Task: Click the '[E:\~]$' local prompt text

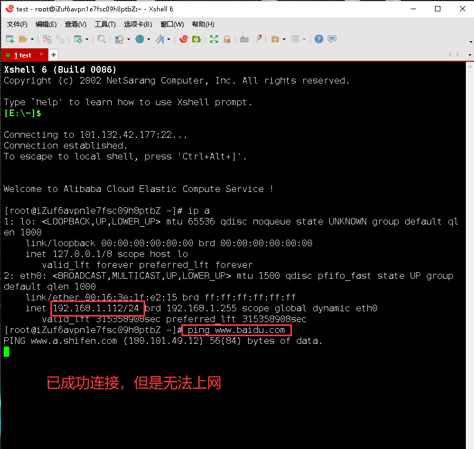Action: point(23,113)
